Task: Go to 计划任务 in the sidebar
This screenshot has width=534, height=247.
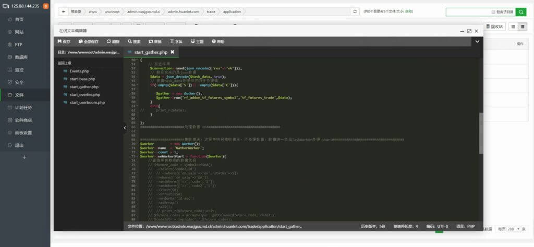Action: pyautogui.click(x=23, y=107)
